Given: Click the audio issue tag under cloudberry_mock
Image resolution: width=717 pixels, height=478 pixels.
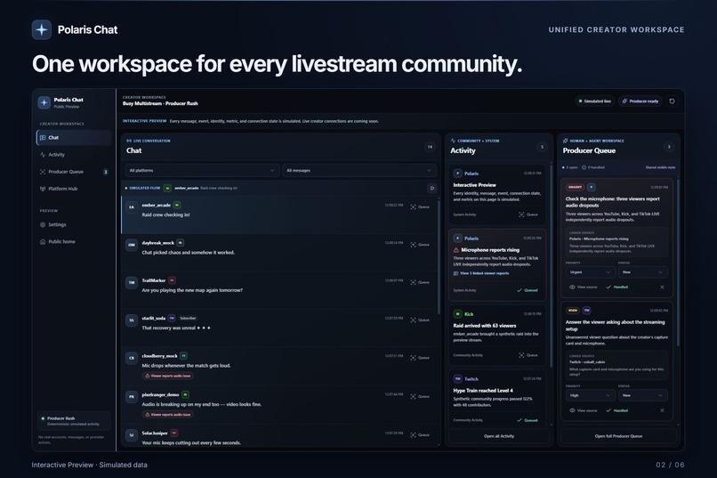Looking at the screenshot, I should tap(168, 376).
